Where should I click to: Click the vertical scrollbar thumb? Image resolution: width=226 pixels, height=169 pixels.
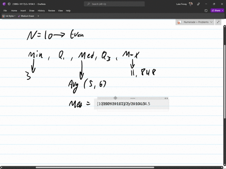[225, 81]
